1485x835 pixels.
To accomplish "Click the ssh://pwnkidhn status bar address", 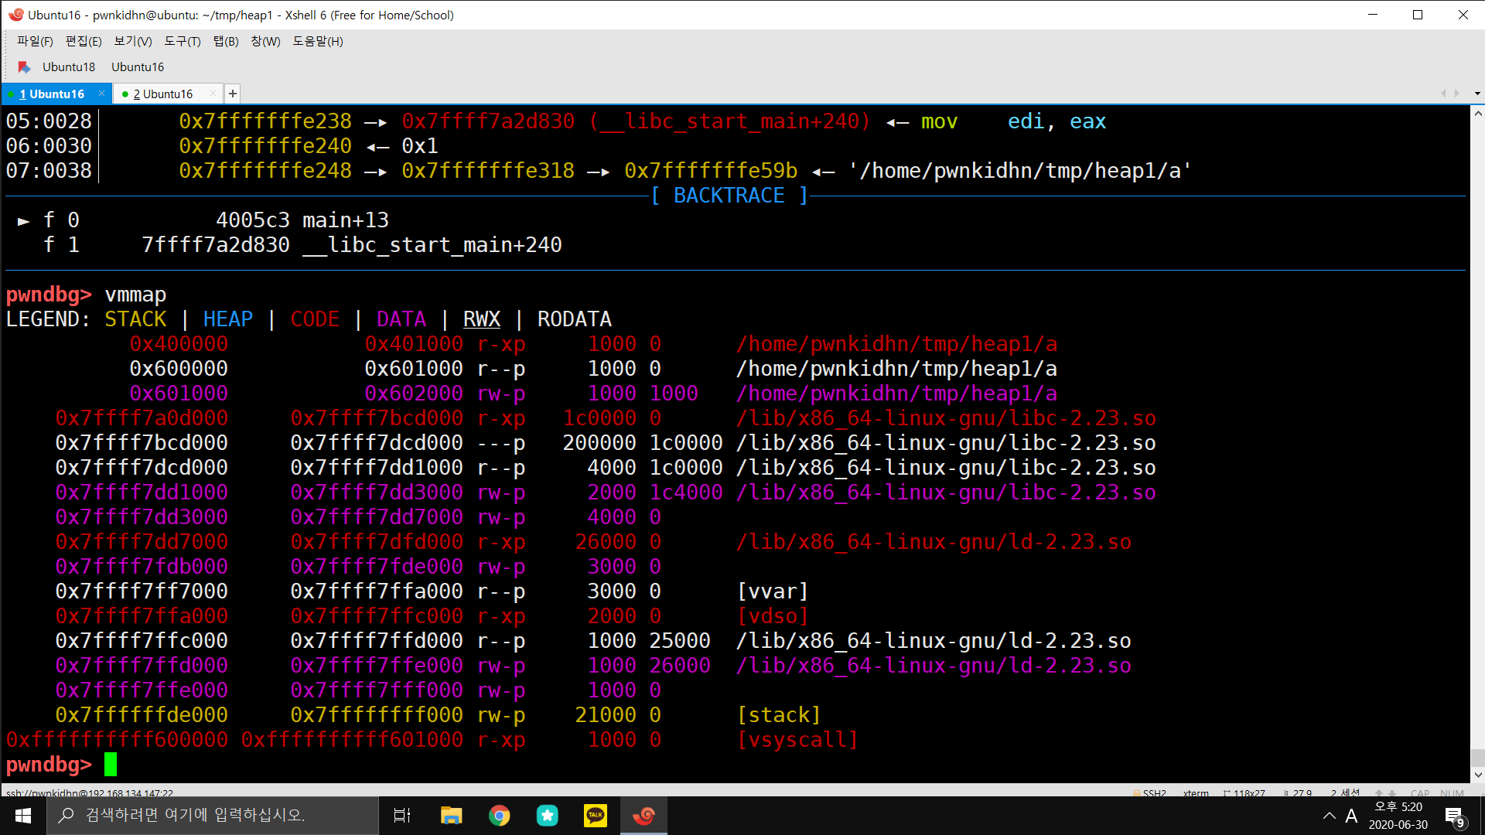I will tap(90, 792).
